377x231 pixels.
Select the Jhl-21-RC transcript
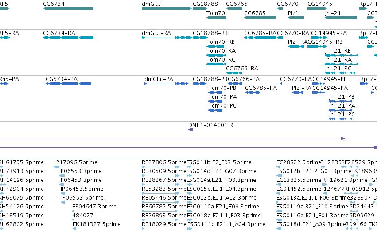[x=340, y=73]
